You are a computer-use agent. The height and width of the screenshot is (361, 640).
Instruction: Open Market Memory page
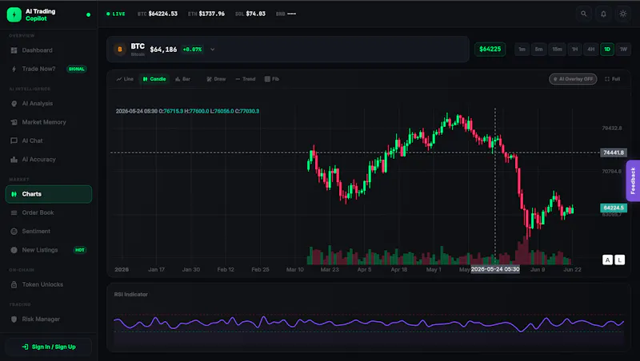click(x=49, y=122)
